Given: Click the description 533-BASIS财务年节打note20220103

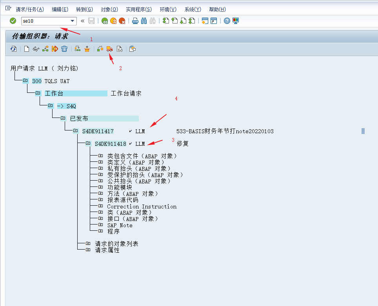Looking at the screenshot, I should pos(225,131).
